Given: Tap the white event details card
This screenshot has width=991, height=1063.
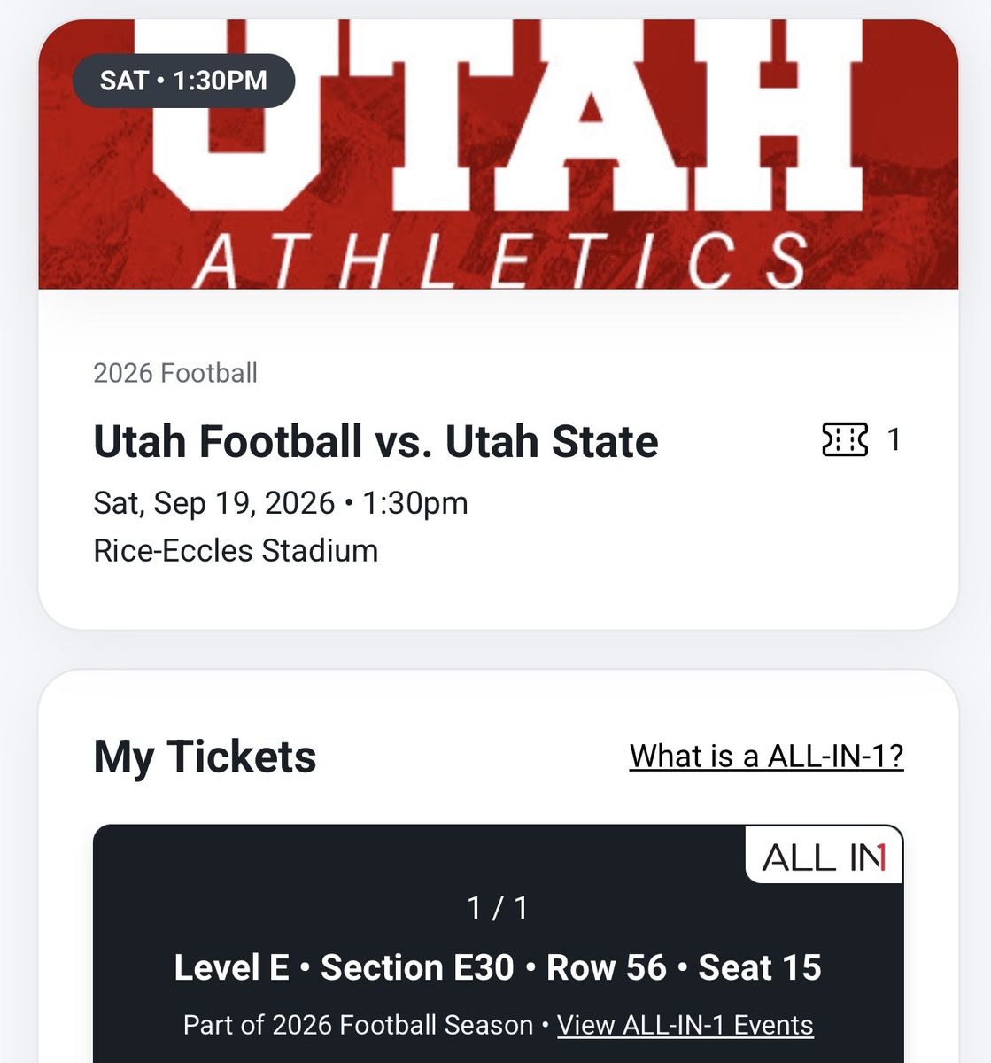Looking at the screenshot, I should click(x=499, y=459).
